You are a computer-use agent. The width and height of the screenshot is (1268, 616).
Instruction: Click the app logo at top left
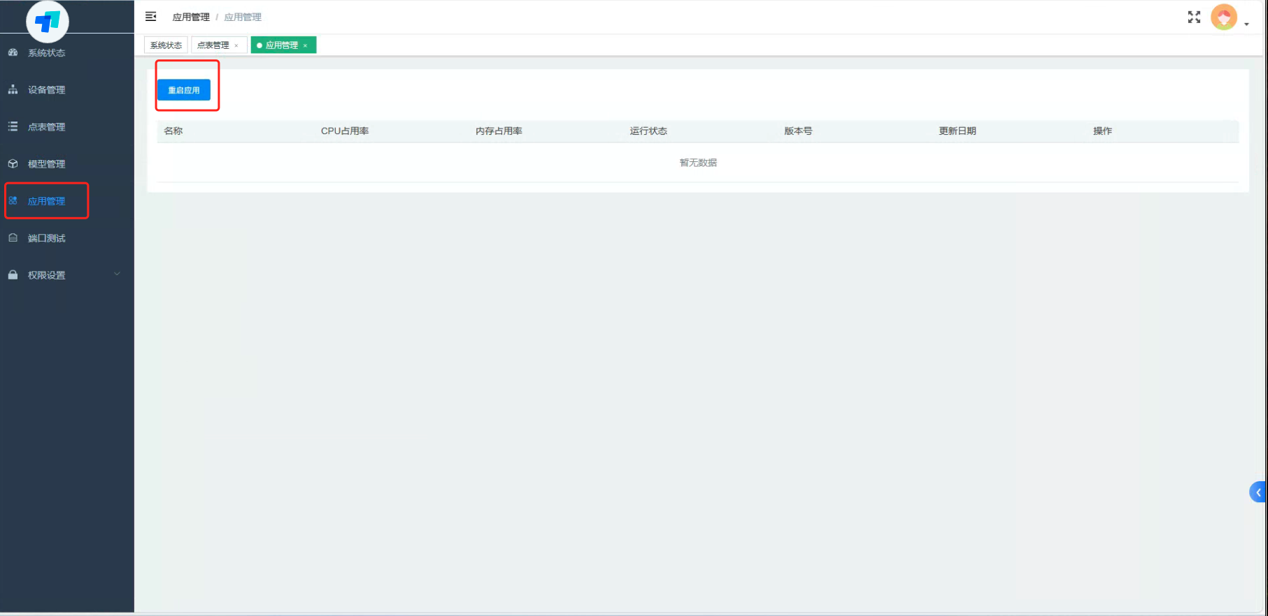click(x=48, y=22)
